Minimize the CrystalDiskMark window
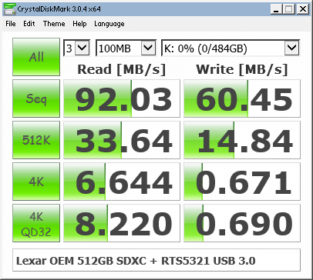The height and width of the screenshot is (280, 313). [x=276, y=9]
